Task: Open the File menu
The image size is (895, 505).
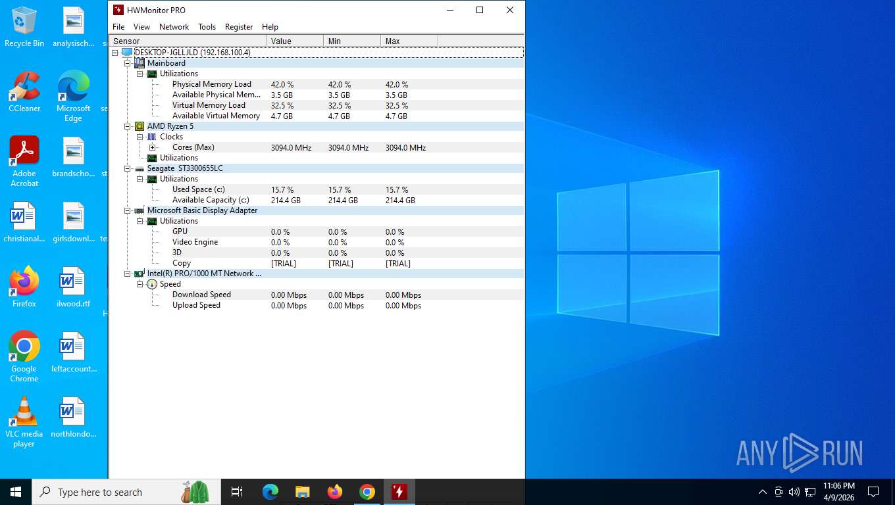Action: pos(118,27)
